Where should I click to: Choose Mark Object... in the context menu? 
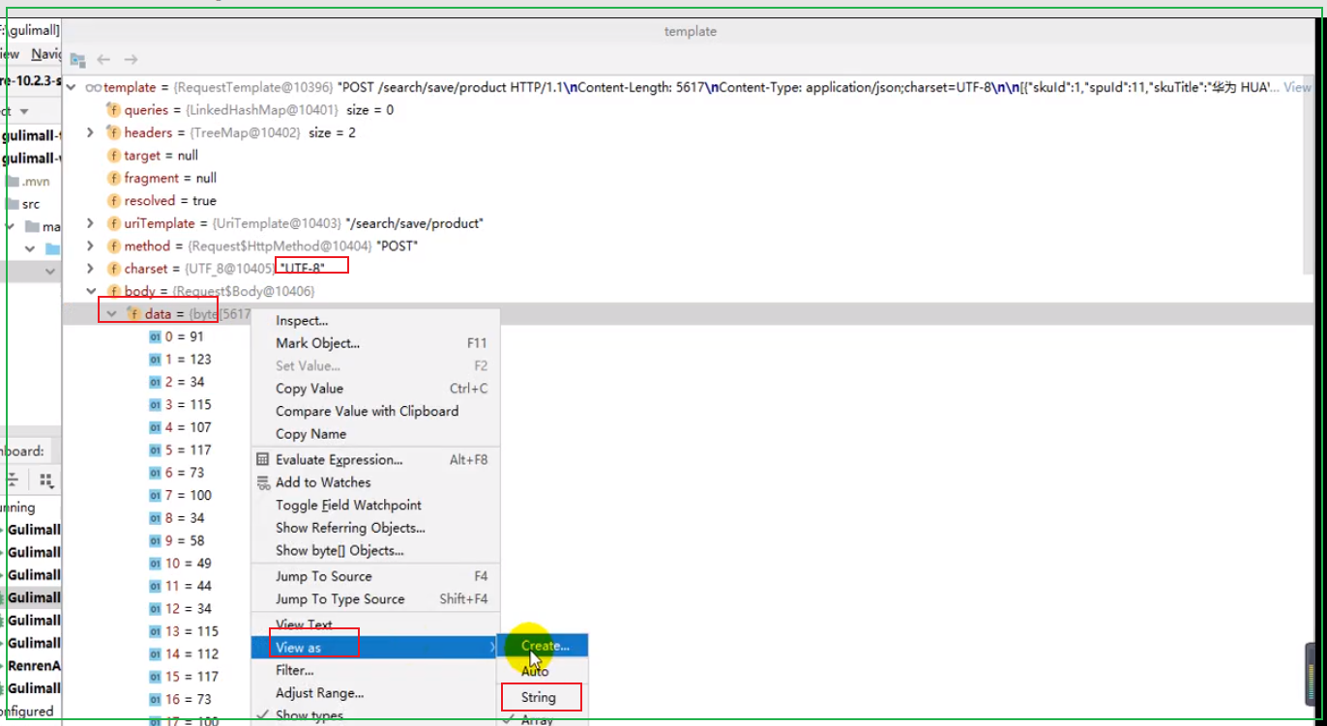(375, 343)
